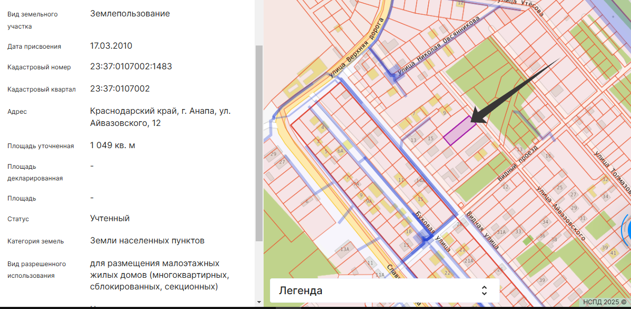This screenshot has height=309, width=631.
Task: Click the улица Верхняя дорога street label
Action: pyautogui.click(x=355, y=48)
